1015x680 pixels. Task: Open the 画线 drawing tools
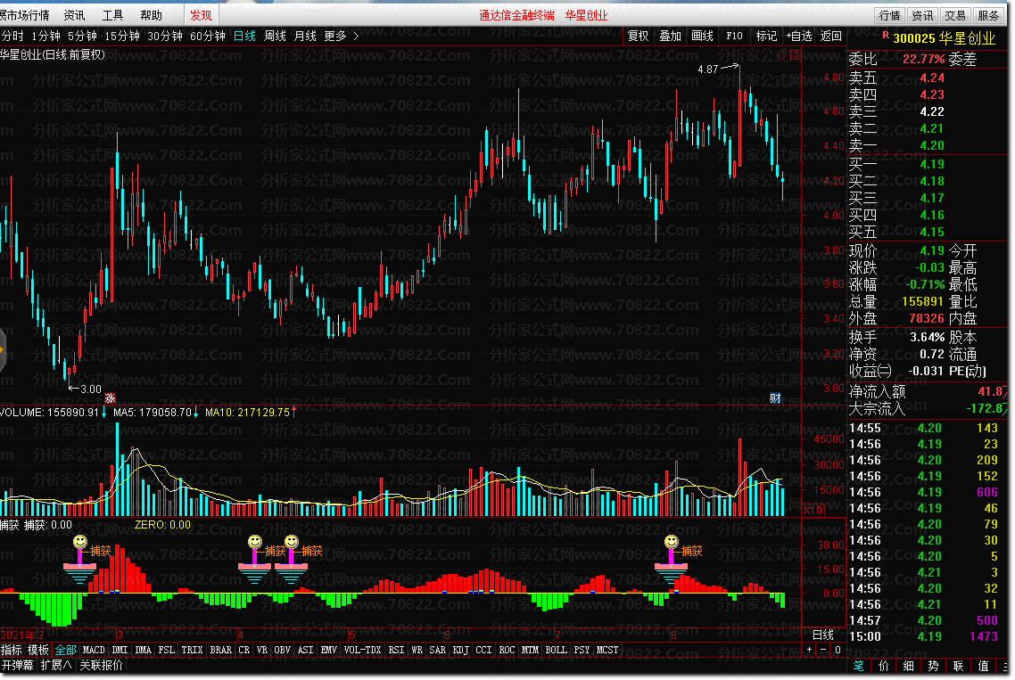coord(702,37)
